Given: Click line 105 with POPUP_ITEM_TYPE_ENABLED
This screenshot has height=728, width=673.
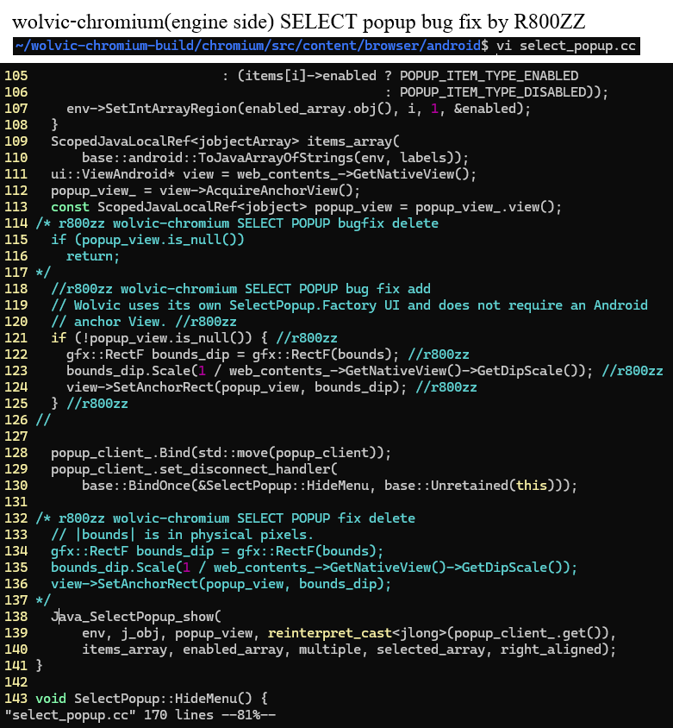Looking at the screenshot, I should tap(401, 76).
